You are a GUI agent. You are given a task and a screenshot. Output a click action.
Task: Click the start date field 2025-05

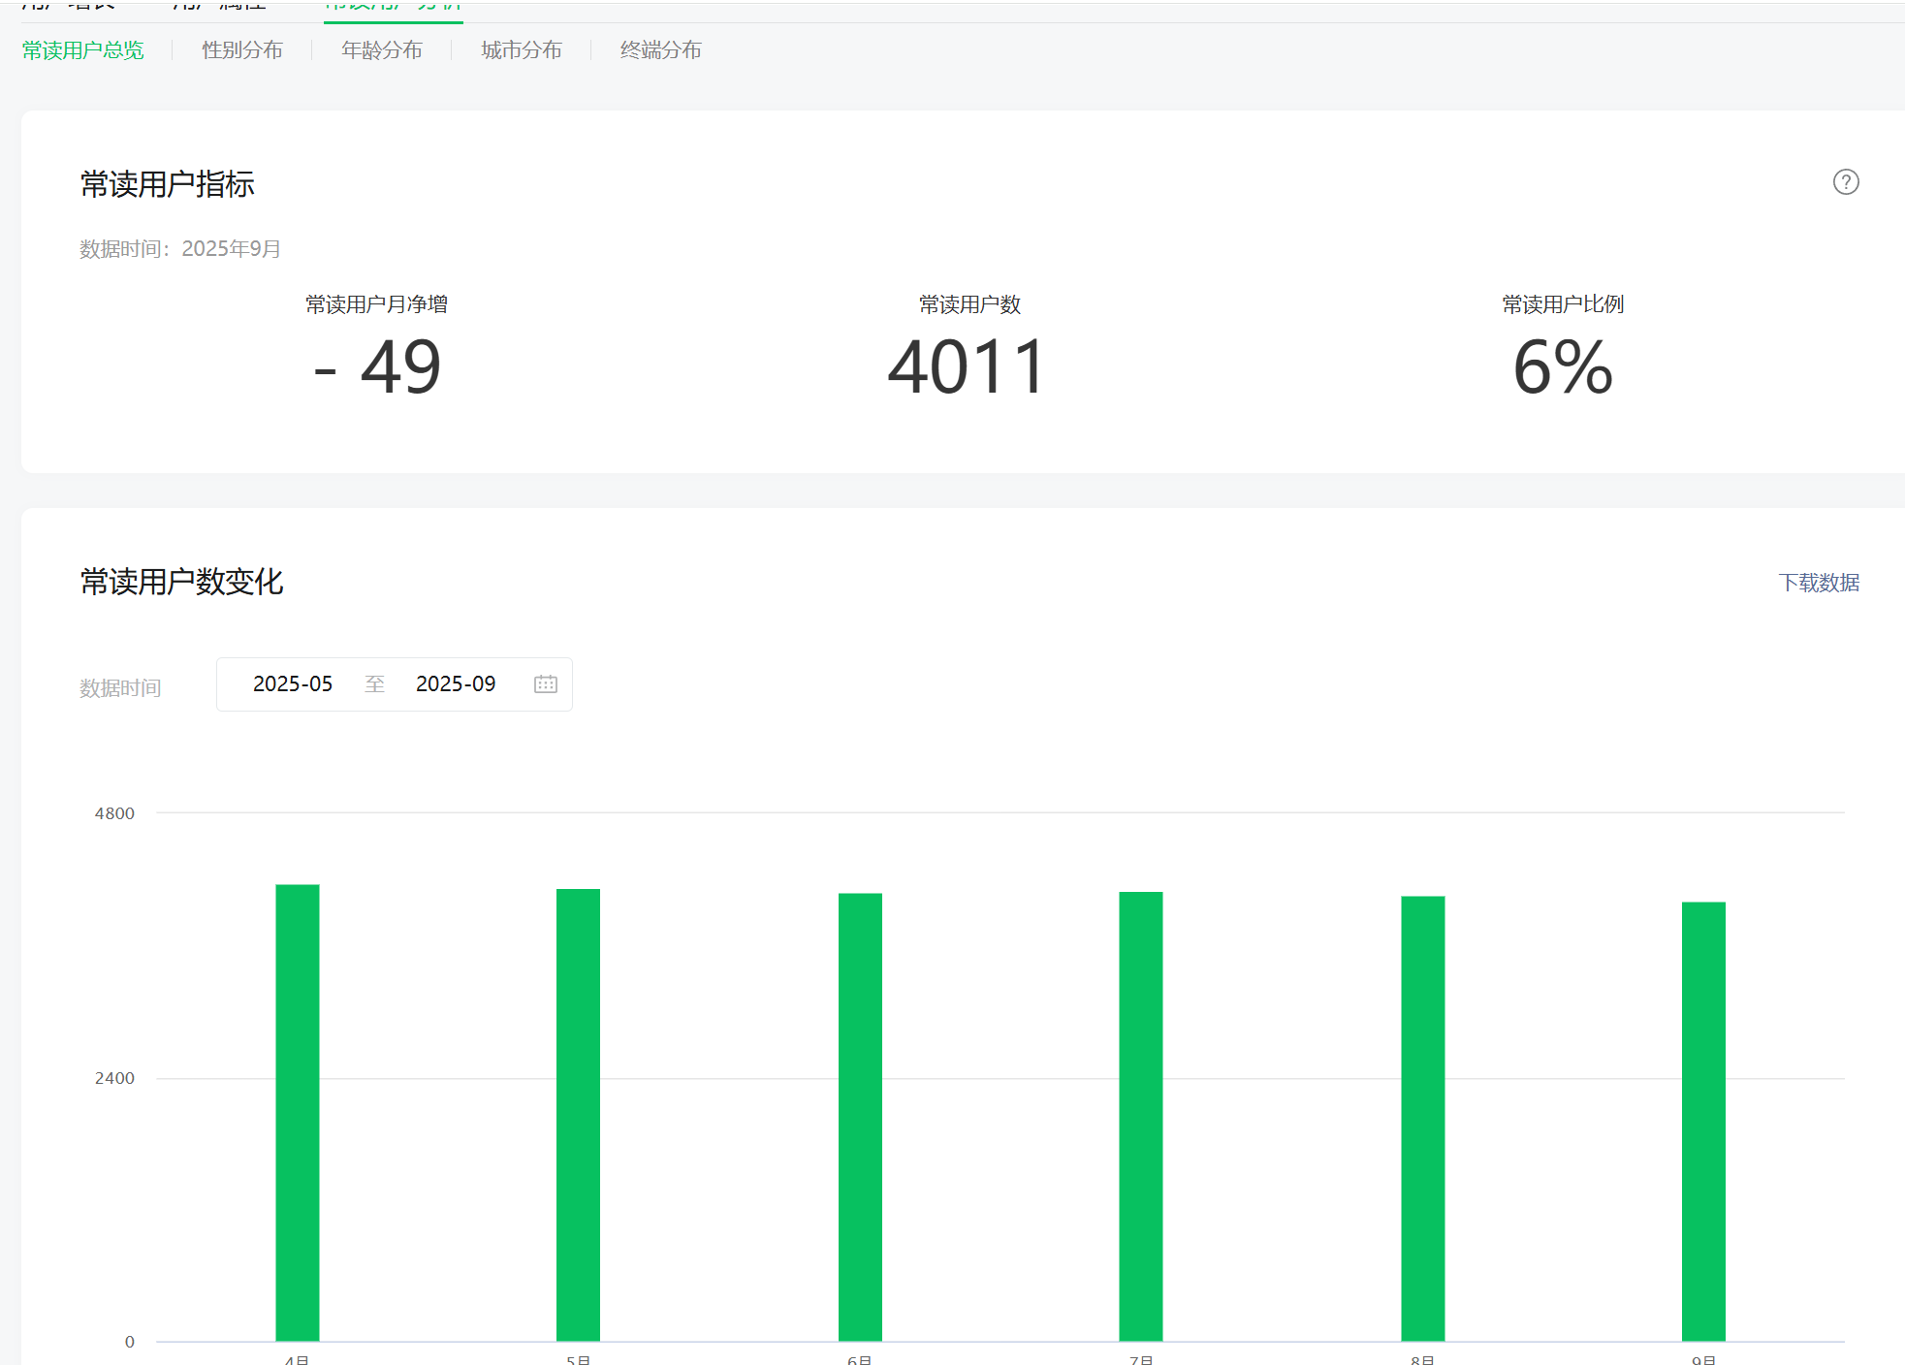point(293,684)
